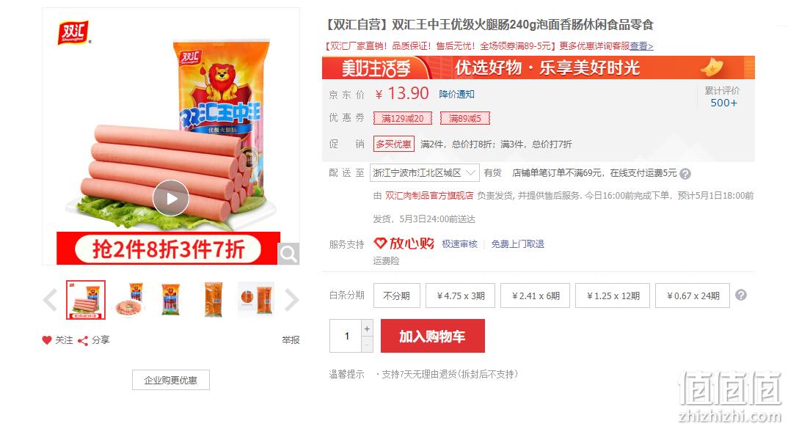Image resolution: width=788 pixels, height=429 pixels.
Task: Claim the 满129减20 coupon
Action: coord(403,119)
